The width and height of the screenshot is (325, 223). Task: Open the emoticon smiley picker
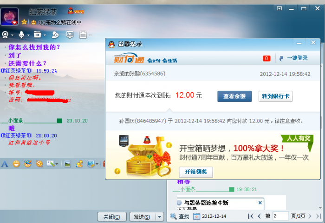[x=16, y=164]
